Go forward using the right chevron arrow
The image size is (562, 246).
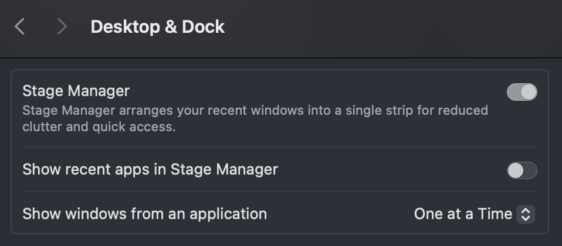pos(62,27)
